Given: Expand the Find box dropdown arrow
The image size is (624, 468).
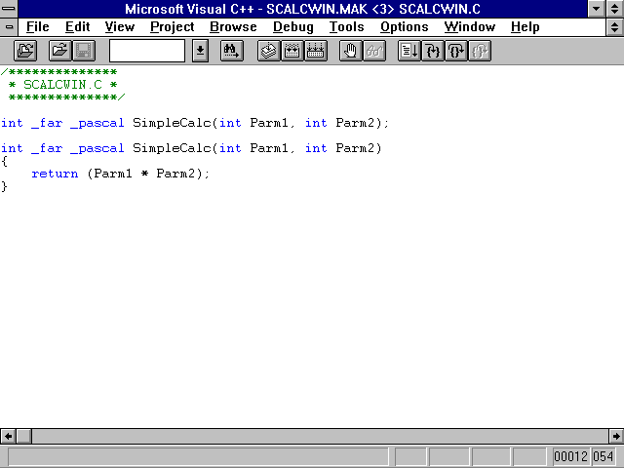Looking at the screenshot, I should click(200, 51).
